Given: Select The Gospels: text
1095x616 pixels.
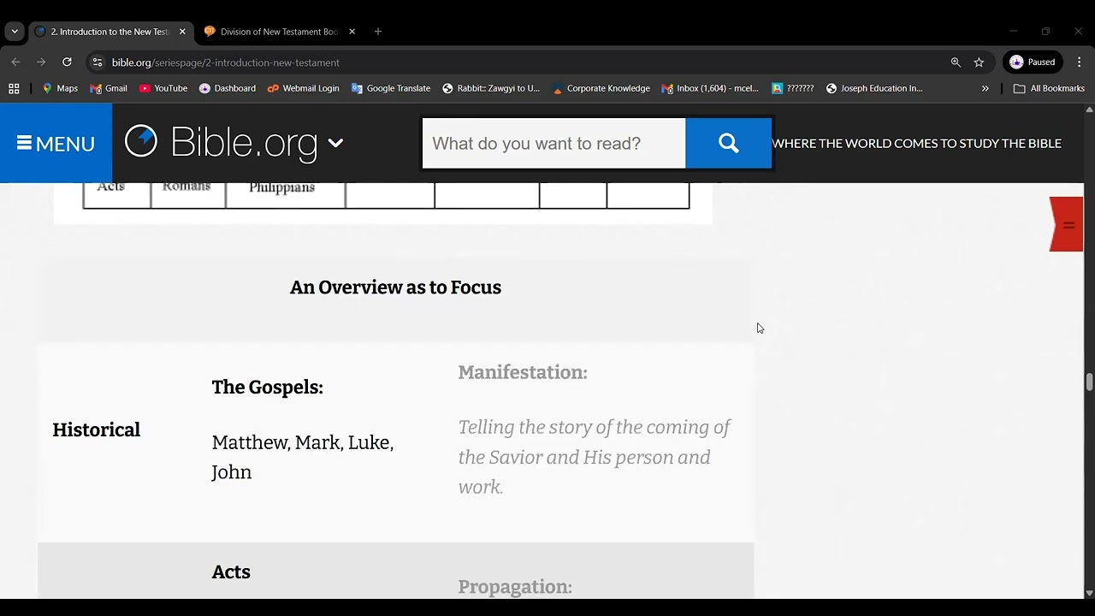Looking at the screenshot, I should pos(267,387).
